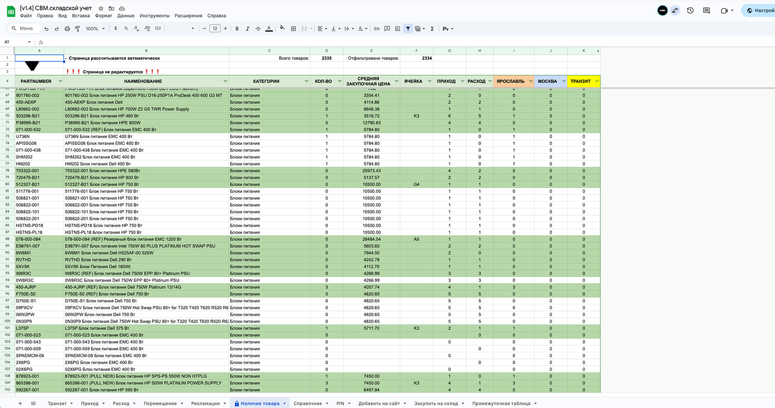The image size is (775, 408).
Task: Open the filter dropdown on ТРАНЗИТ column
Action: [x=596, y=81]
